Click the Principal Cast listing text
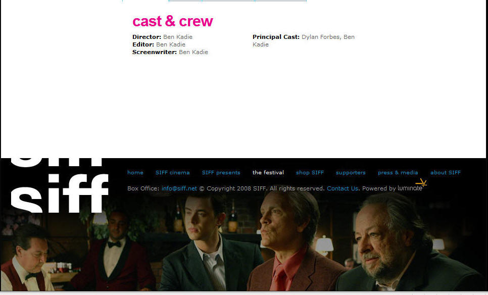Screen dimensions: 488x295 point(304,40)
